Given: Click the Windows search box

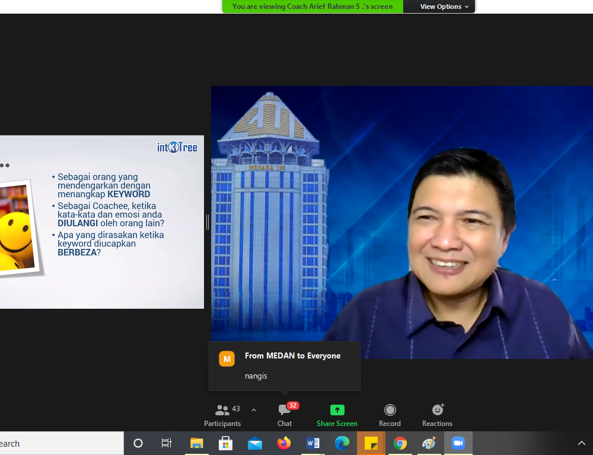Looking at the screenshot, I should click(x=59, y=443).
